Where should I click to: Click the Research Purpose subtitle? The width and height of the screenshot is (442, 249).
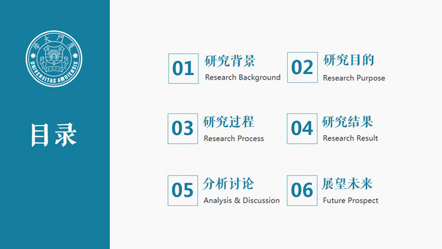(354, 78)
